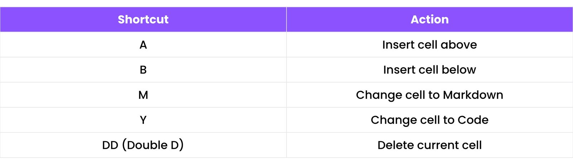Screen dimensions: 573x168
Task: Click the word Code in the table
Action: click(473, 120)
